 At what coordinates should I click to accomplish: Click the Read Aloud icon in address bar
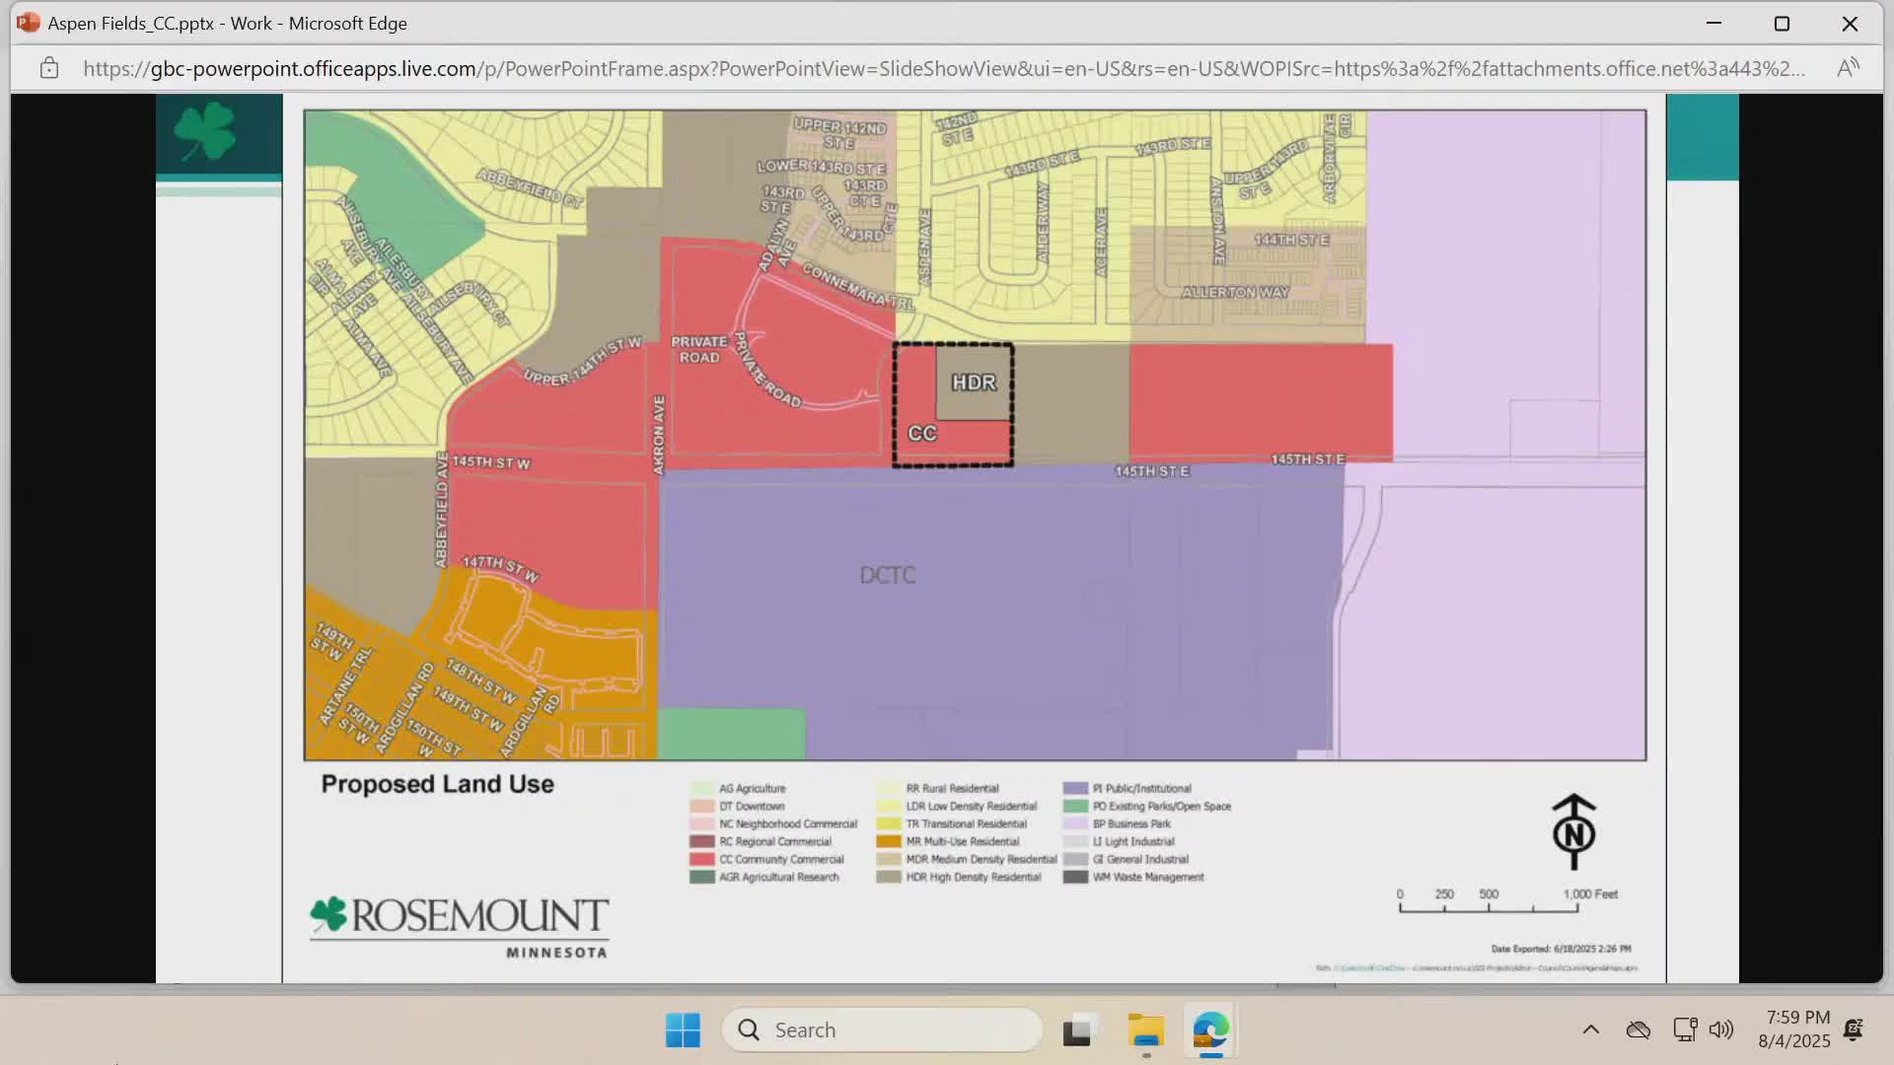tap(1848, 68)
